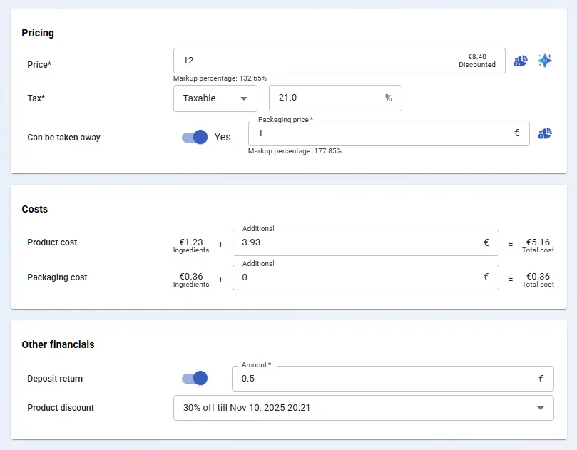Viewport: 577px width, 450px height.
Task: Click the Markup percentage 132.65% text
Action: 220,78
